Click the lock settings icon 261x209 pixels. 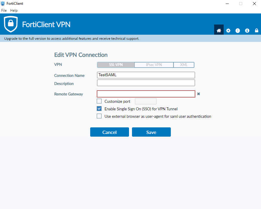[x=256, y=30]
